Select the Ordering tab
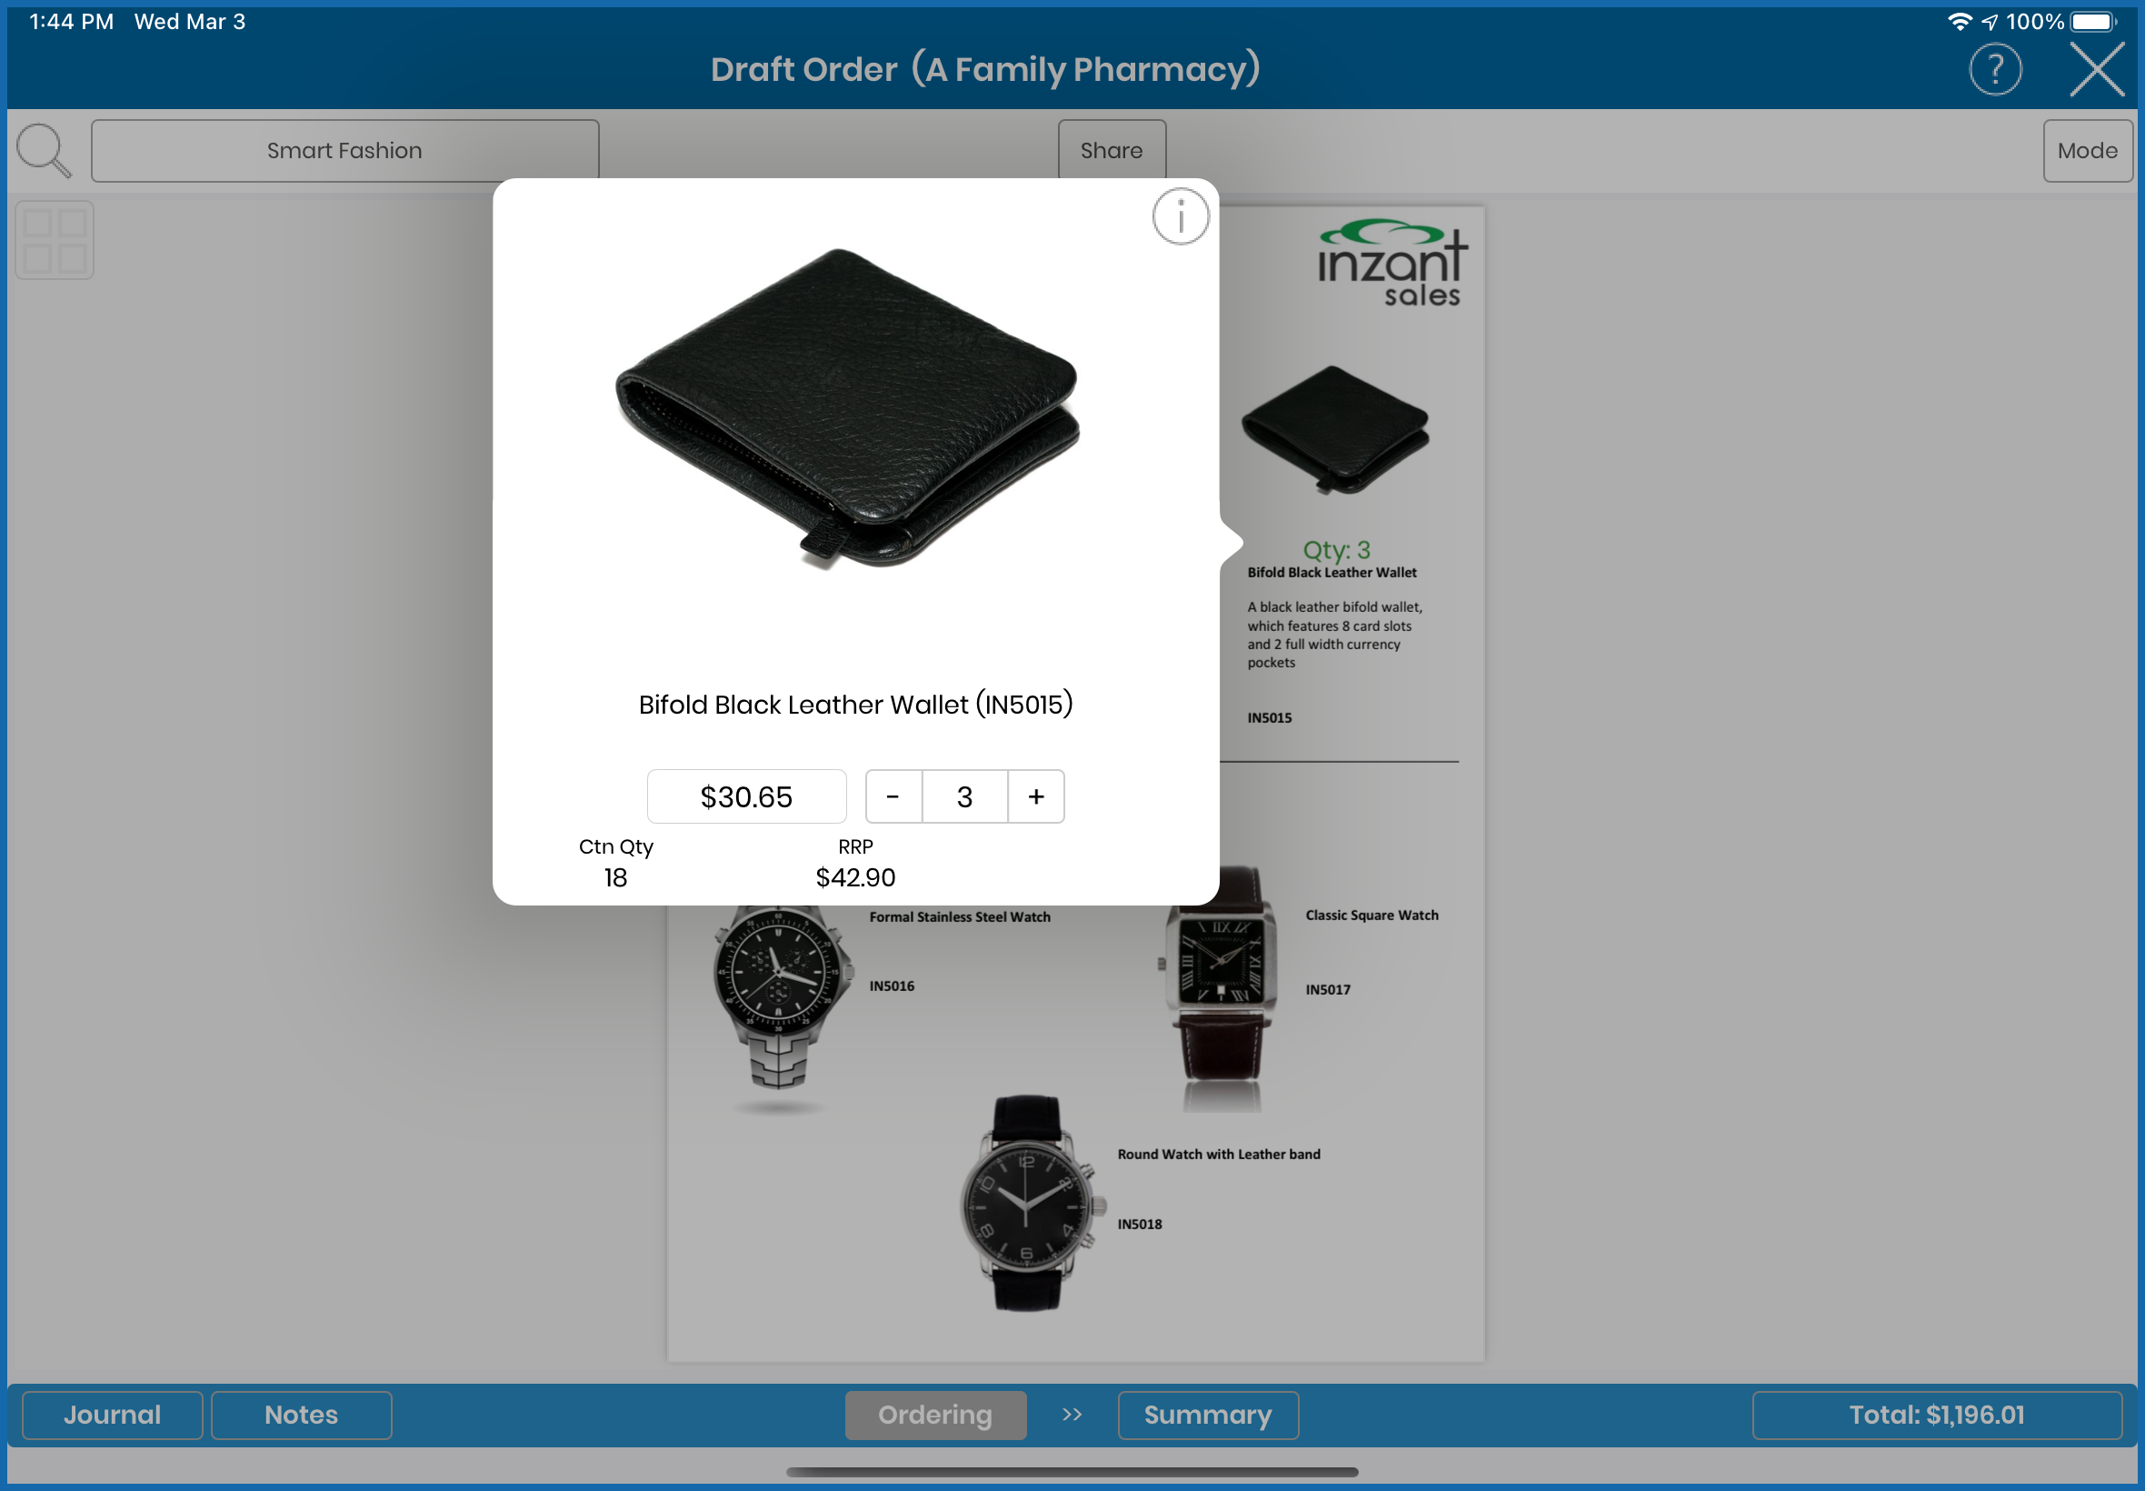Viewport: 2145px width, 1491px height. (x=934, y=1415)
